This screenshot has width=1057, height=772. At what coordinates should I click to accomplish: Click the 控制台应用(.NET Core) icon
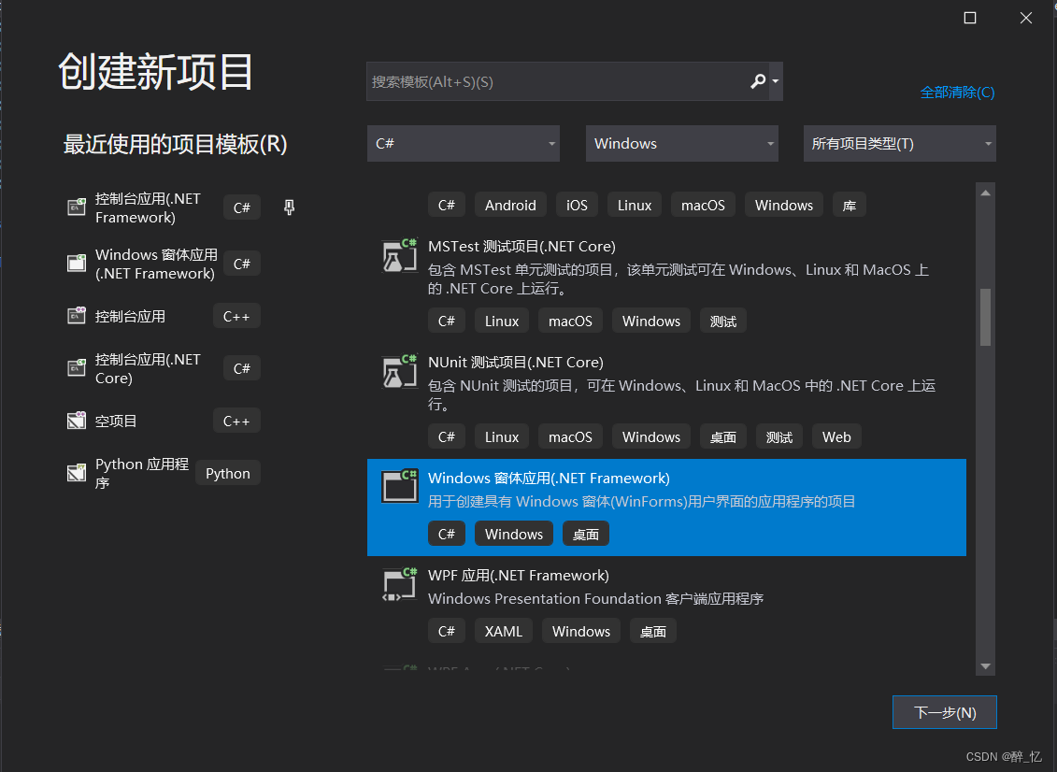pyautogui.click(x=76, y=367)
